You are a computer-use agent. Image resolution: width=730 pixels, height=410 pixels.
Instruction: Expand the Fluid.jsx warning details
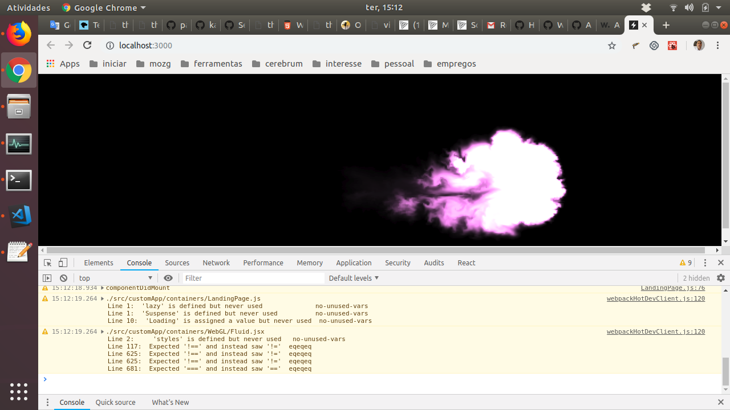[102, 331]
